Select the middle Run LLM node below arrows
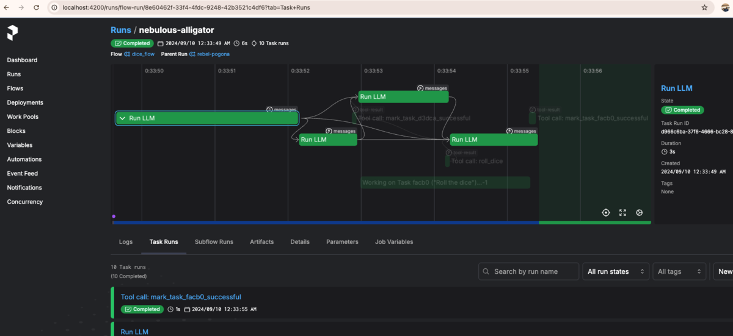 (x=328, y=140)
